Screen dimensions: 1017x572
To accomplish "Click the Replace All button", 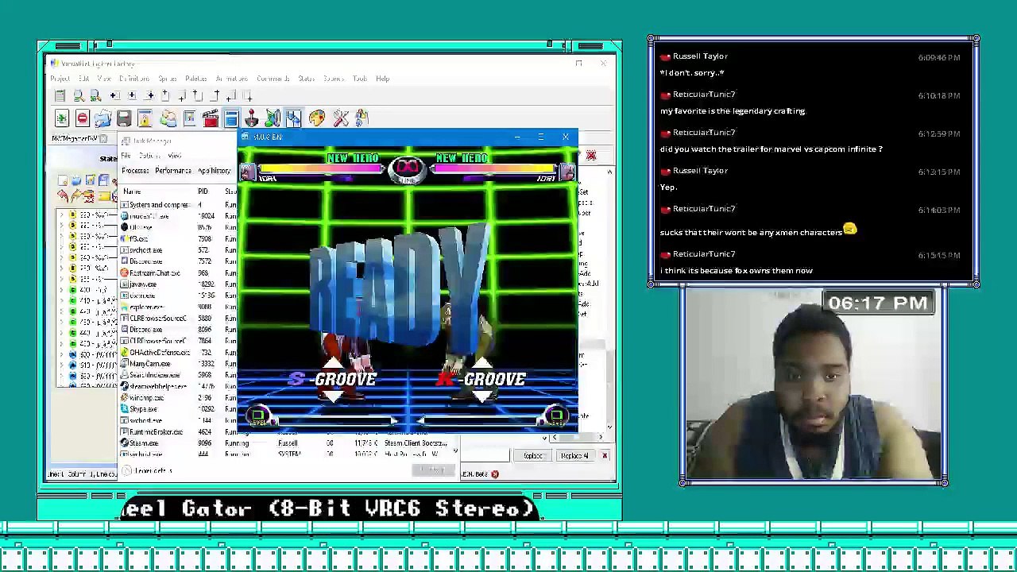I will (574, 456).
